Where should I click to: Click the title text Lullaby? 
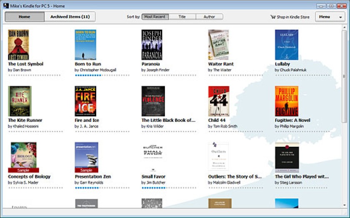(282, 64)
